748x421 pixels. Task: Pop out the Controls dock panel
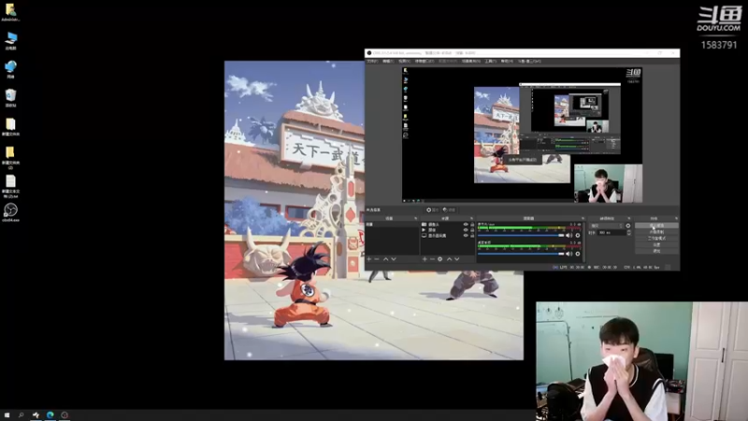point(676,218)
